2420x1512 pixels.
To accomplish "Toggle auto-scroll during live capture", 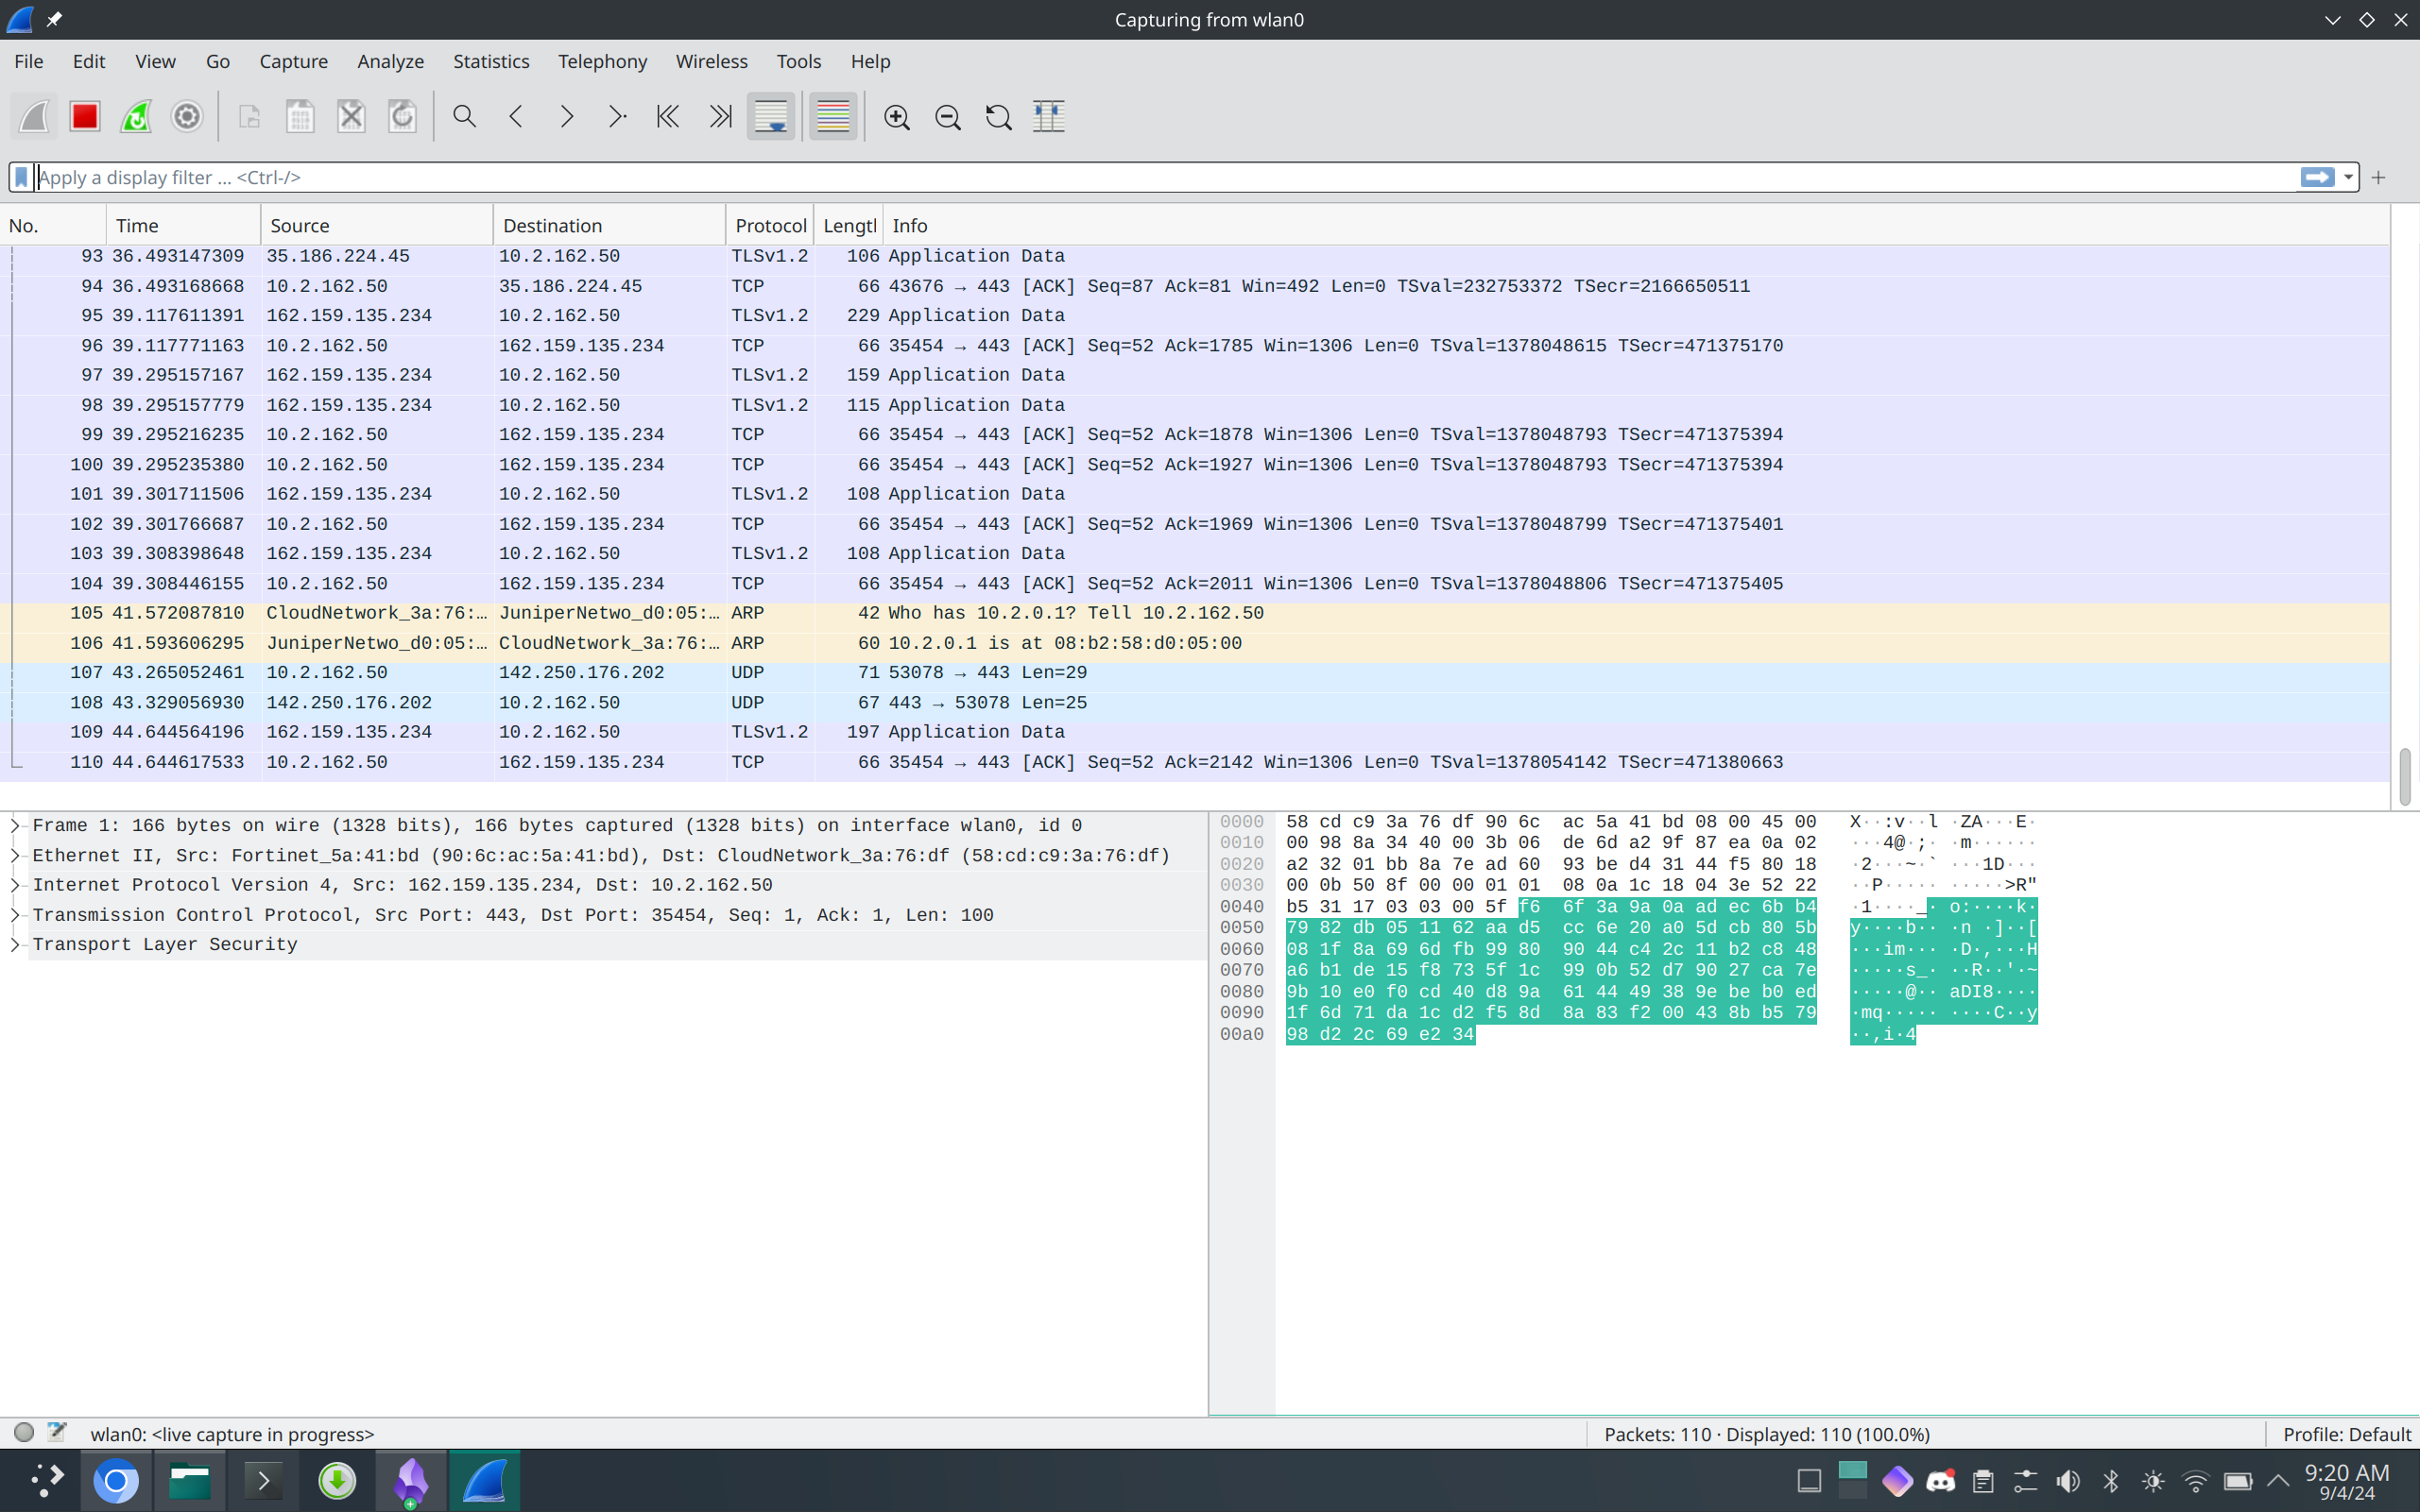I will pos(770,117).
